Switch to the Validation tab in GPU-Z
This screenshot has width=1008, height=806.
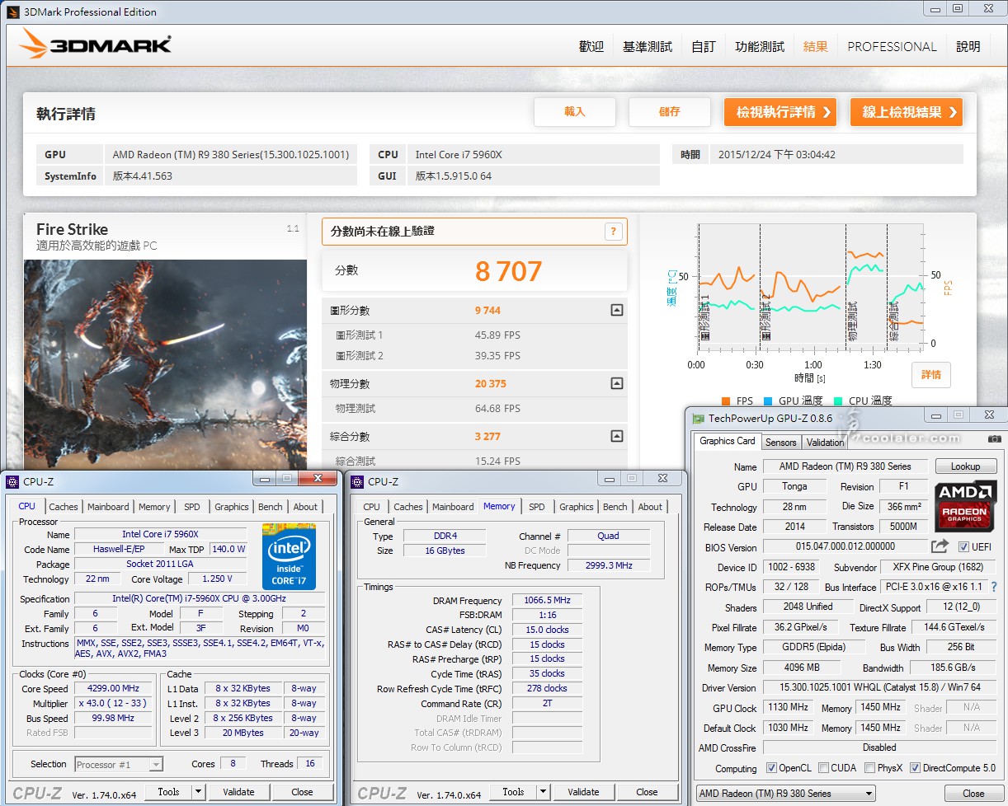point(825,442)
